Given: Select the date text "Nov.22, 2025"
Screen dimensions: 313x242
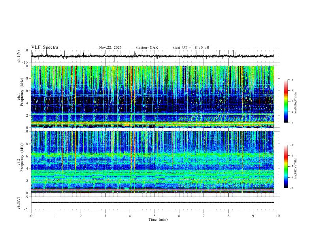Looking at the screenshot, I should [x=110, y=47].
